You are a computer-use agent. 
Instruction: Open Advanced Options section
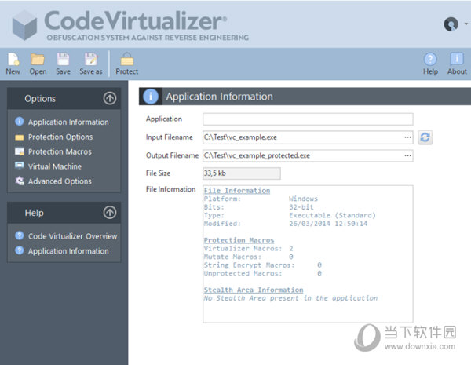(60, 181)
